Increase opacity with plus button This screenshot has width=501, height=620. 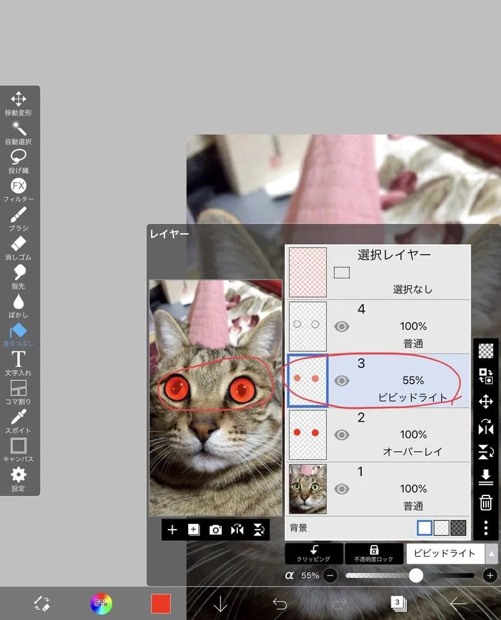click(x=490, y=575)
